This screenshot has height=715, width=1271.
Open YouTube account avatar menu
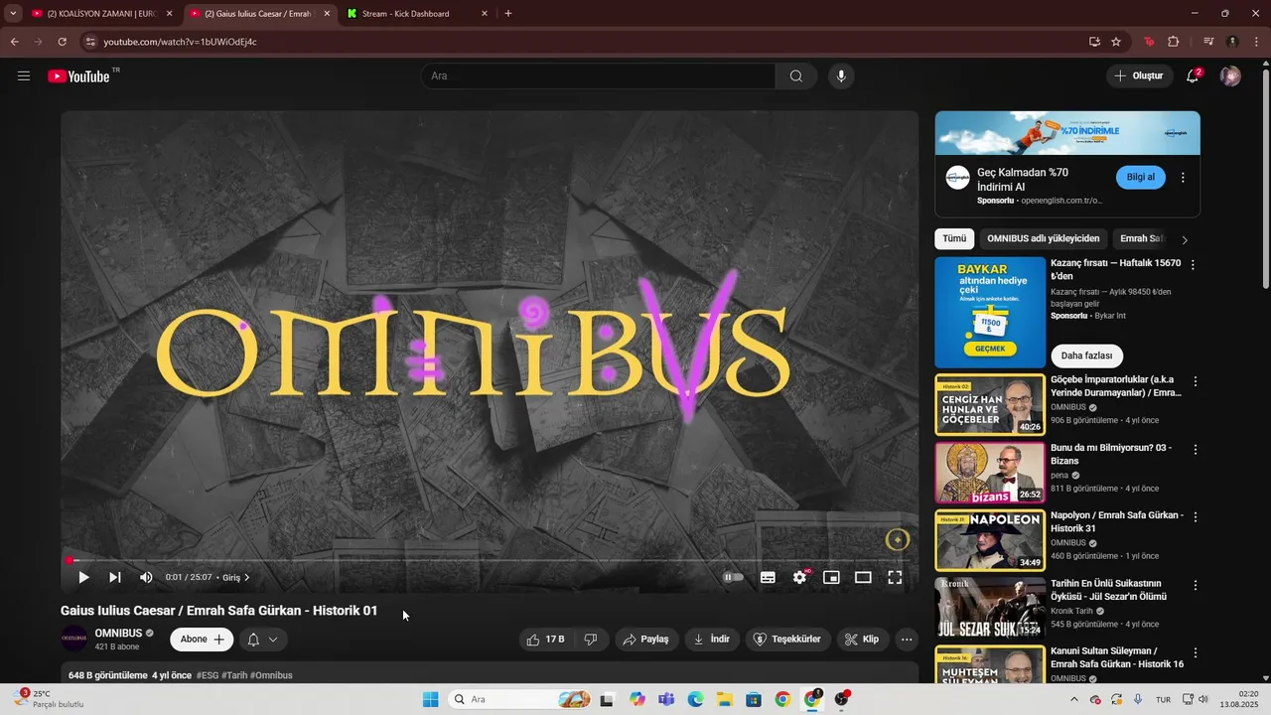(1230, 75)
